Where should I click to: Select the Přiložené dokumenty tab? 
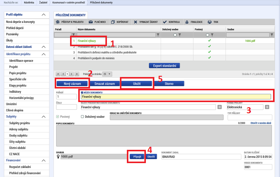tap(71, 15)
